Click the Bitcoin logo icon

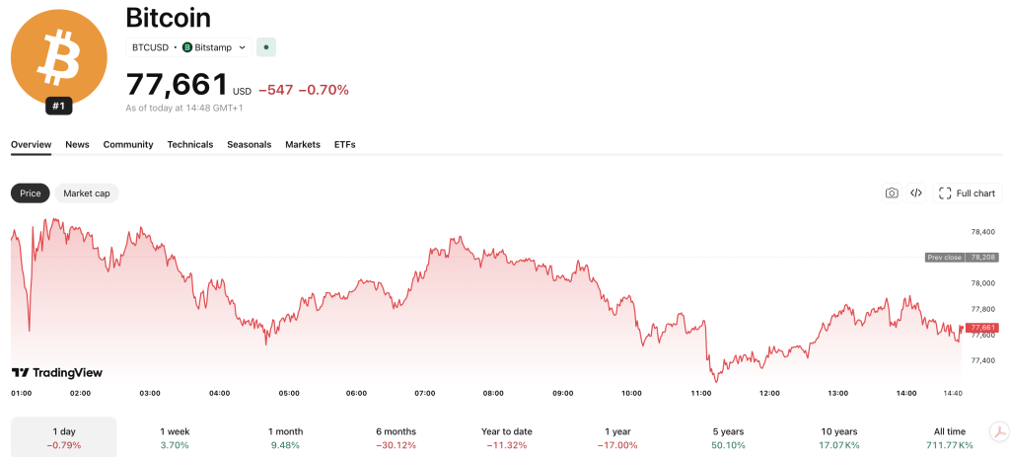58,56
